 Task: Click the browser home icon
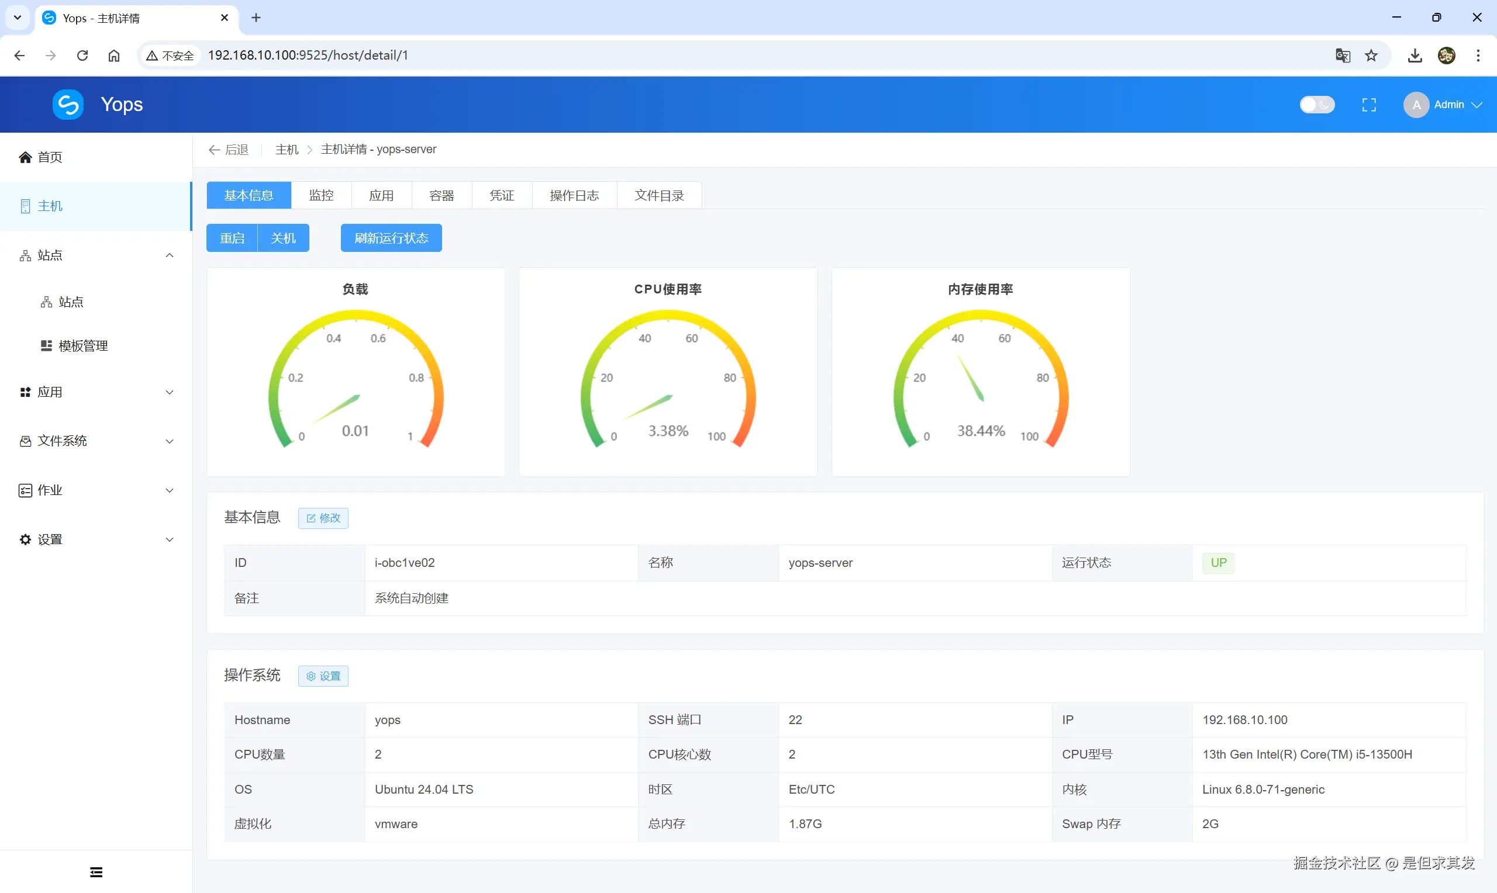pyautogui.click(x=114, y=56)
